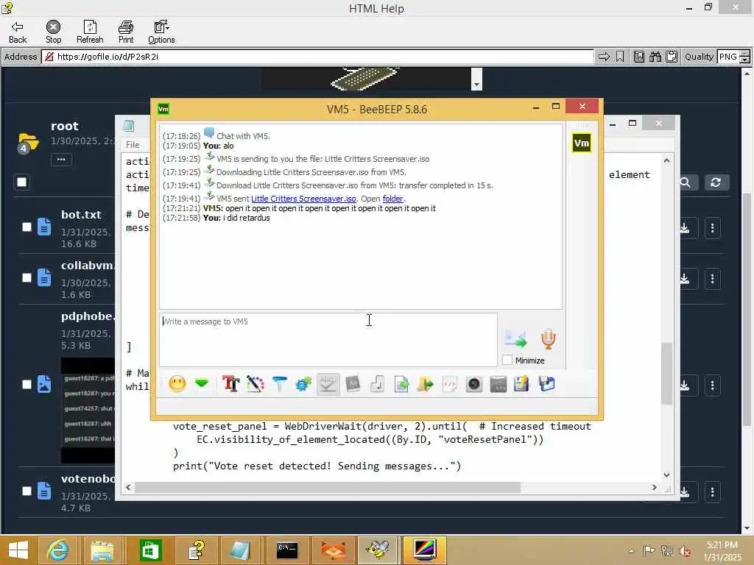Click the green down-arrow icon beside the smiley
Screen dimensions: 754x565
[202, 383]
